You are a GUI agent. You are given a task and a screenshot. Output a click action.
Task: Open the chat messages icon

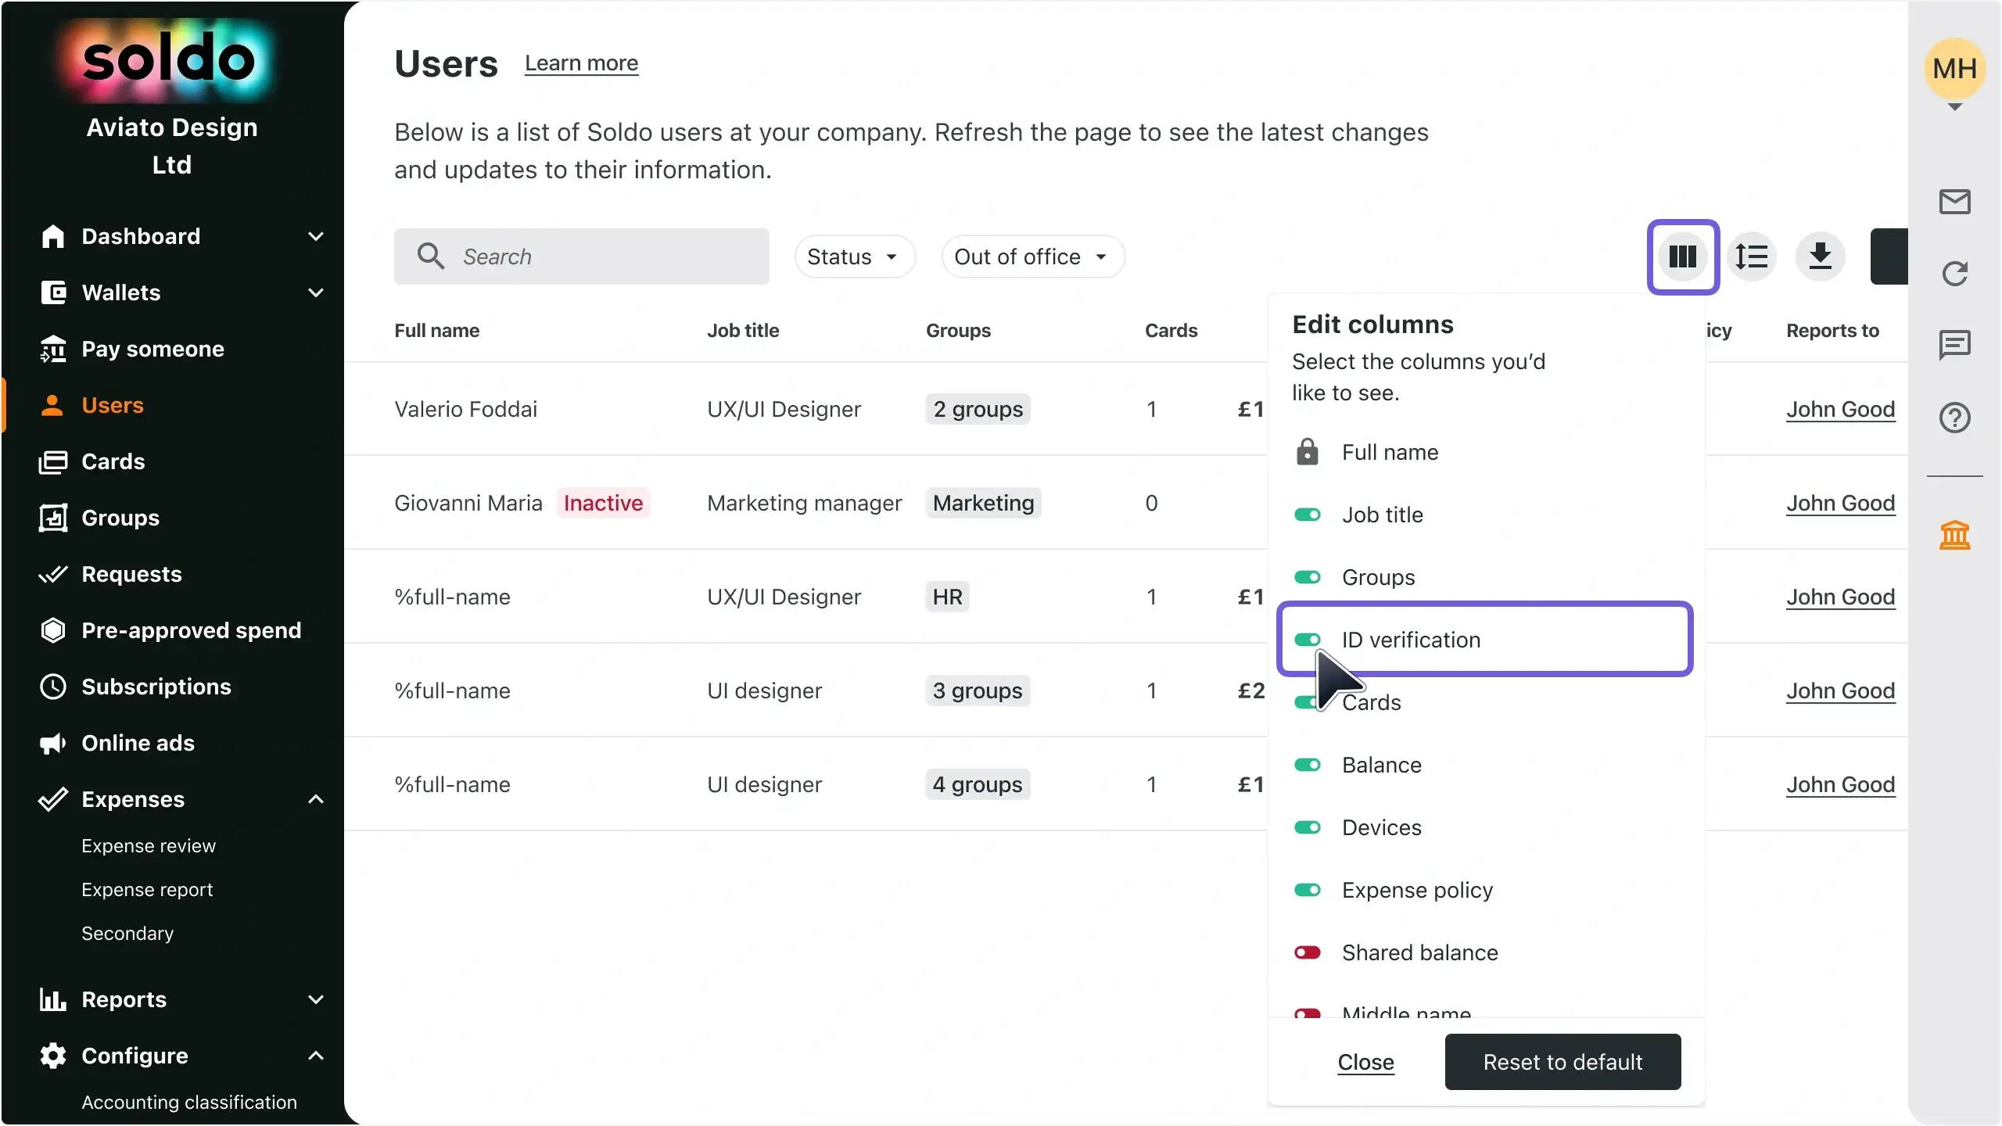[x=1954, y=345]
